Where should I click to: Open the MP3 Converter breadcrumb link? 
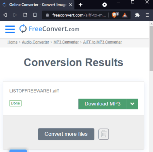pos(66,42)
